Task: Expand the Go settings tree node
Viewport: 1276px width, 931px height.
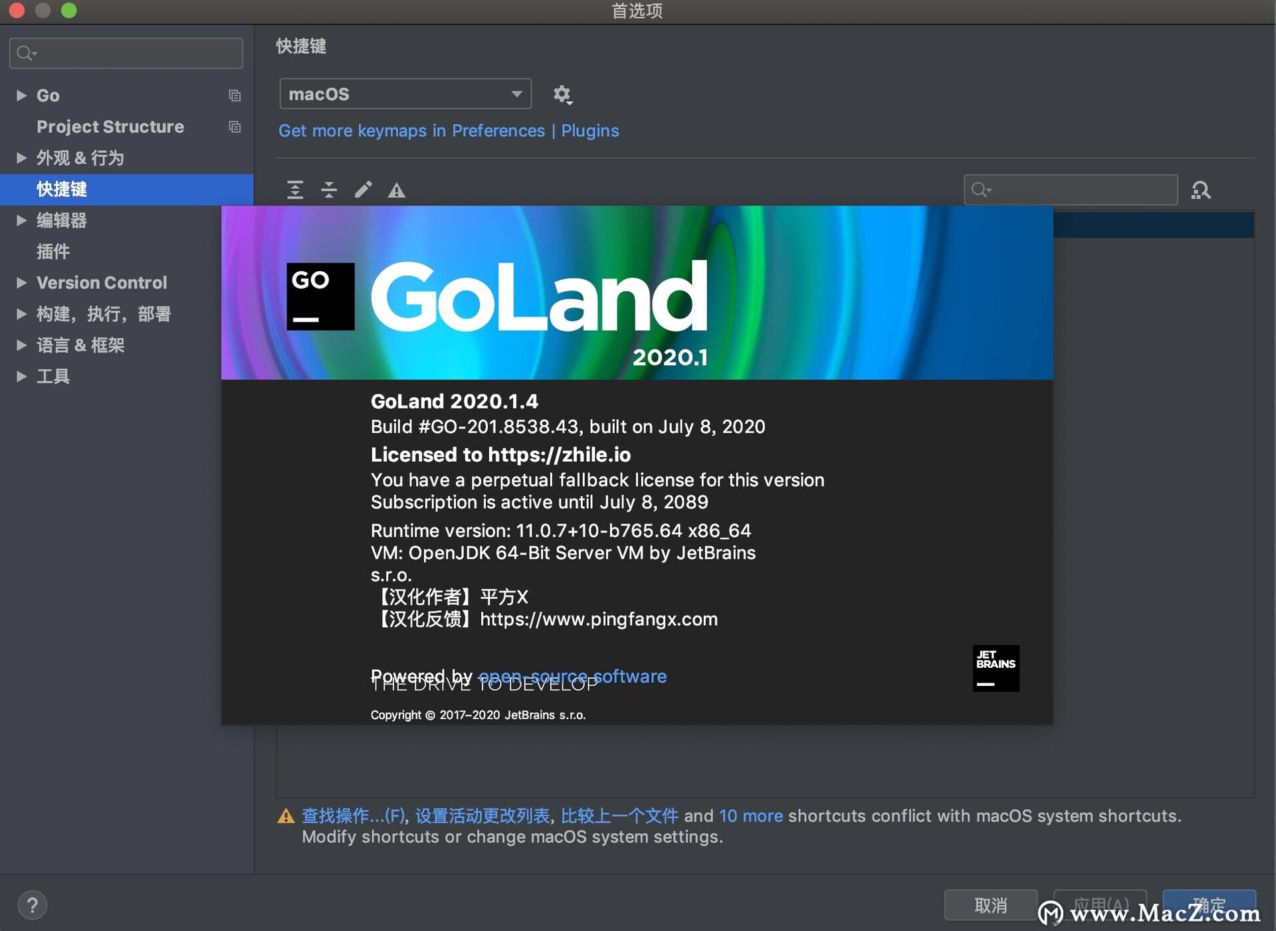Action: click(x=21, y=96)
